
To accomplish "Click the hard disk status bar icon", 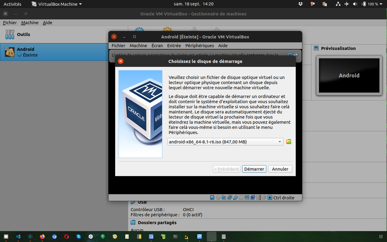I will coord(212,198).
